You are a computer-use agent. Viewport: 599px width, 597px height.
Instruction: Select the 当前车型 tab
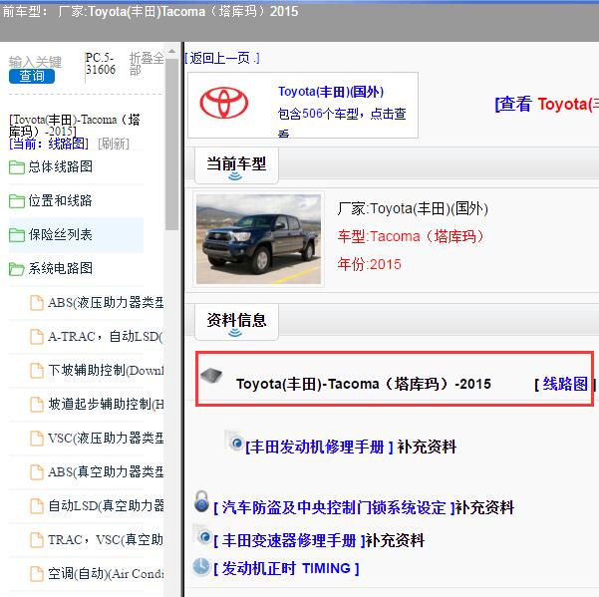[x=236, y=165]
